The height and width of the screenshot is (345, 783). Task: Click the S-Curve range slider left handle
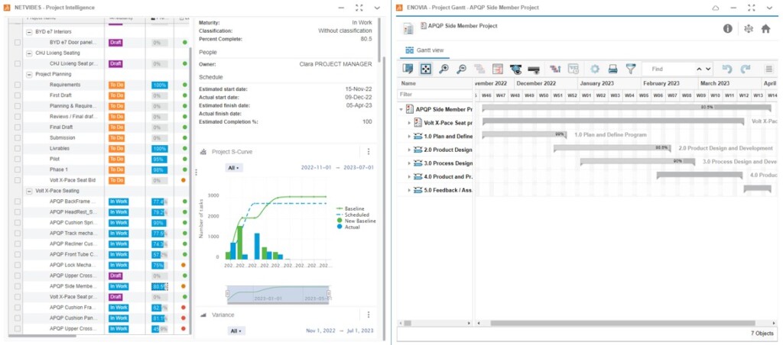(228, 294)
